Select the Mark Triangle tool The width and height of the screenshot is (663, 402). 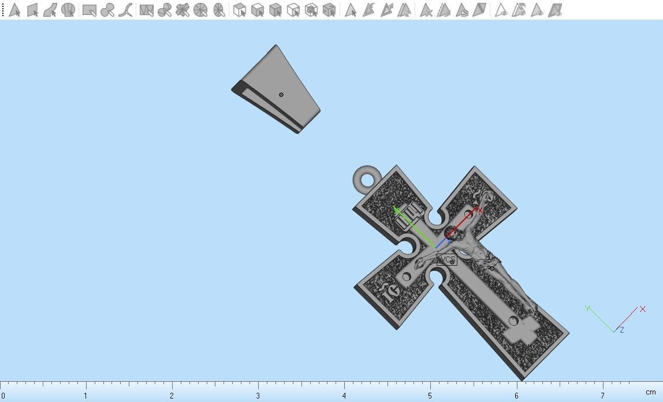tap(14, 10)
